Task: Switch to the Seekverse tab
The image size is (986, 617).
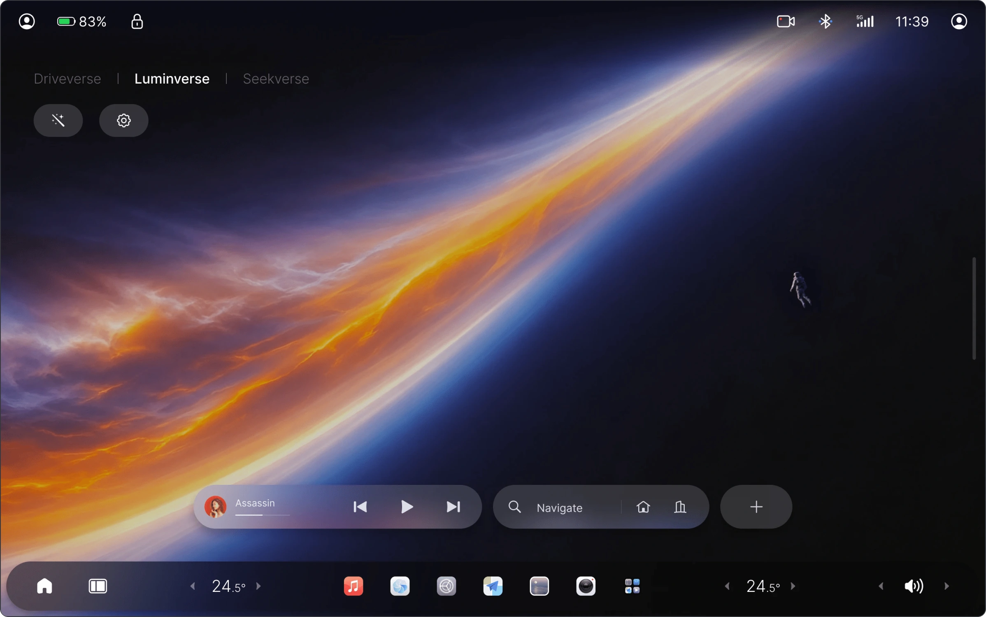Action: point(276,79)
